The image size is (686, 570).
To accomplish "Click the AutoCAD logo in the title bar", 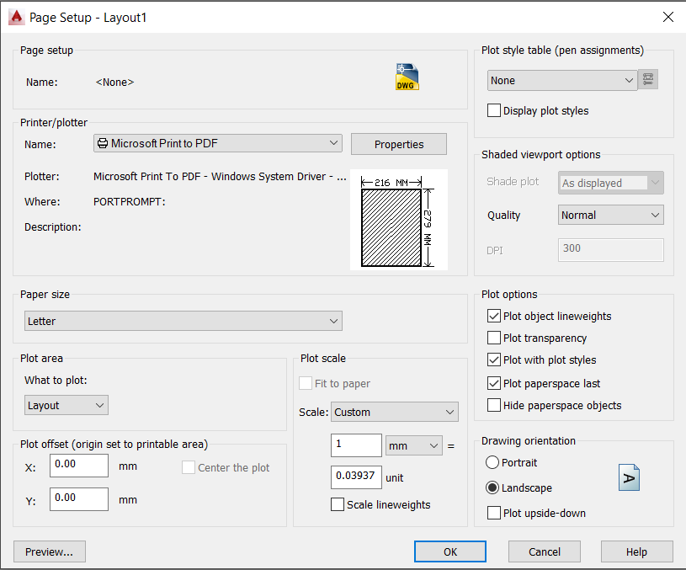I will click(16, 16).
